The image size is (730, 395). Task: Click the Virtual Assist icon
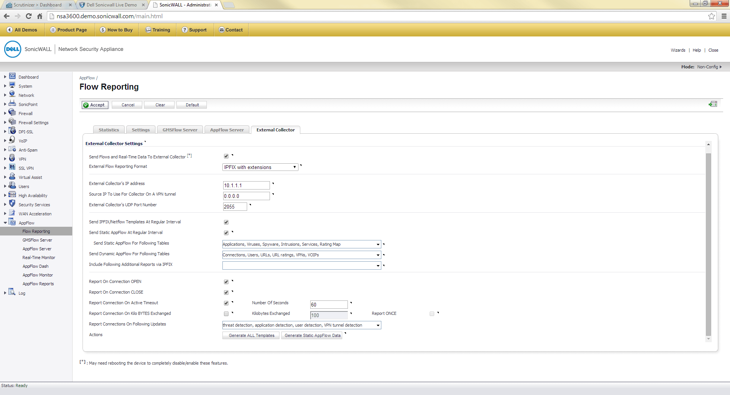click(12, 177)
